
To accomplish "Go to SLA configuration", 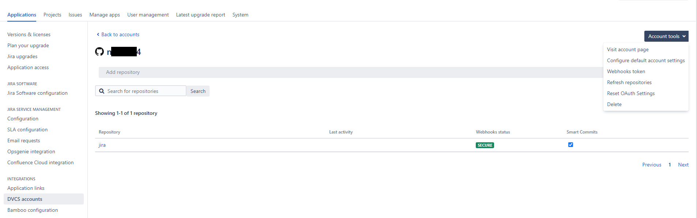I will point(27,129).
